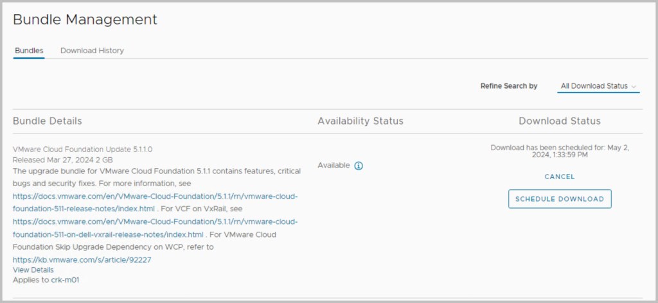Click the scheduled download date message

pos(559,151)
